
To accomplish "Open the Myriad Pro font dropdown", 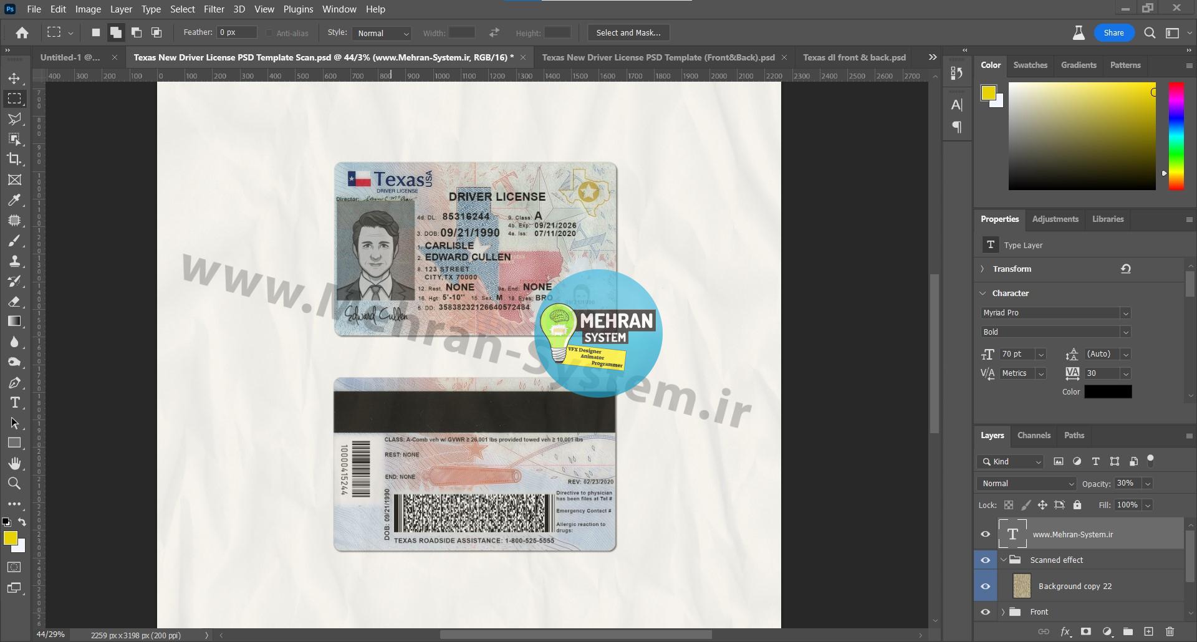I will pos(1055,313).
